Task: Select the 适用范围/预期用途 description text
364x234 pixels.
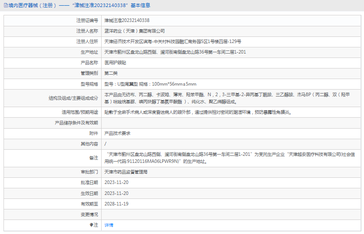Action: coord(198,112)
